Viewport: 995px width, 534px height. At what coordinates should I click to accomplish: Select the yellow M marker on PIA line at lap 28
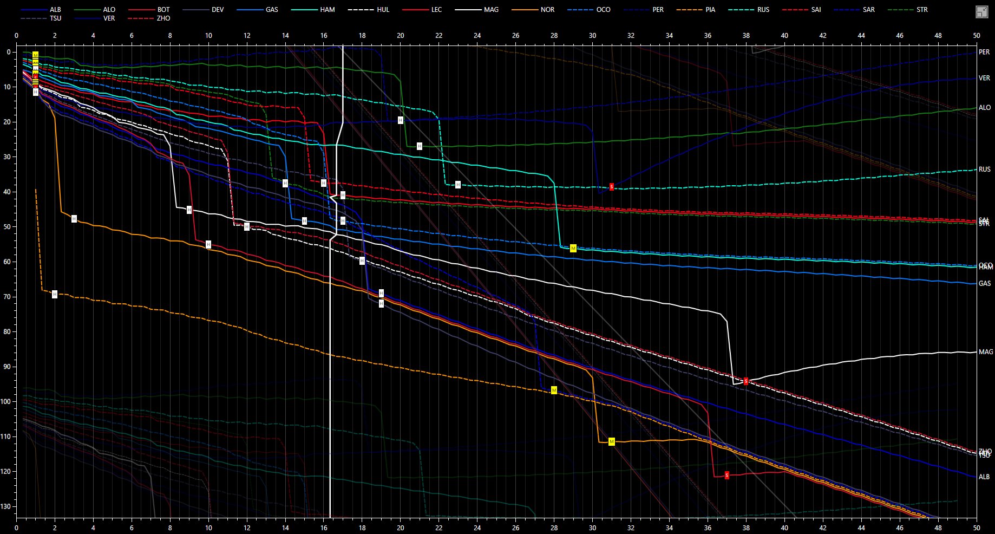click(554, 390)
